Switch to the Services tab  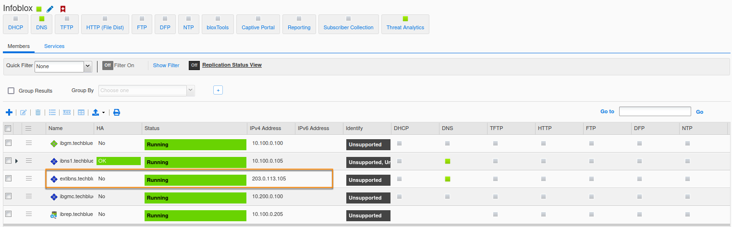[54, 47]
